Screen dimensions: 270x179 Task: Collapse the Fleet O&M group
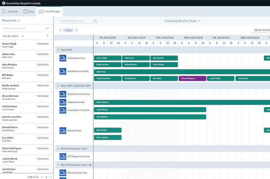(58, 50)
